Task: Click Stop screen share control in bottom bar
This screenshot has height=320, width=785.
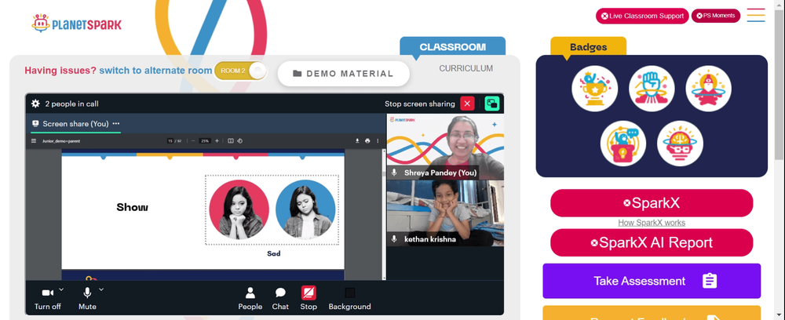Action: tap(309, 299)
